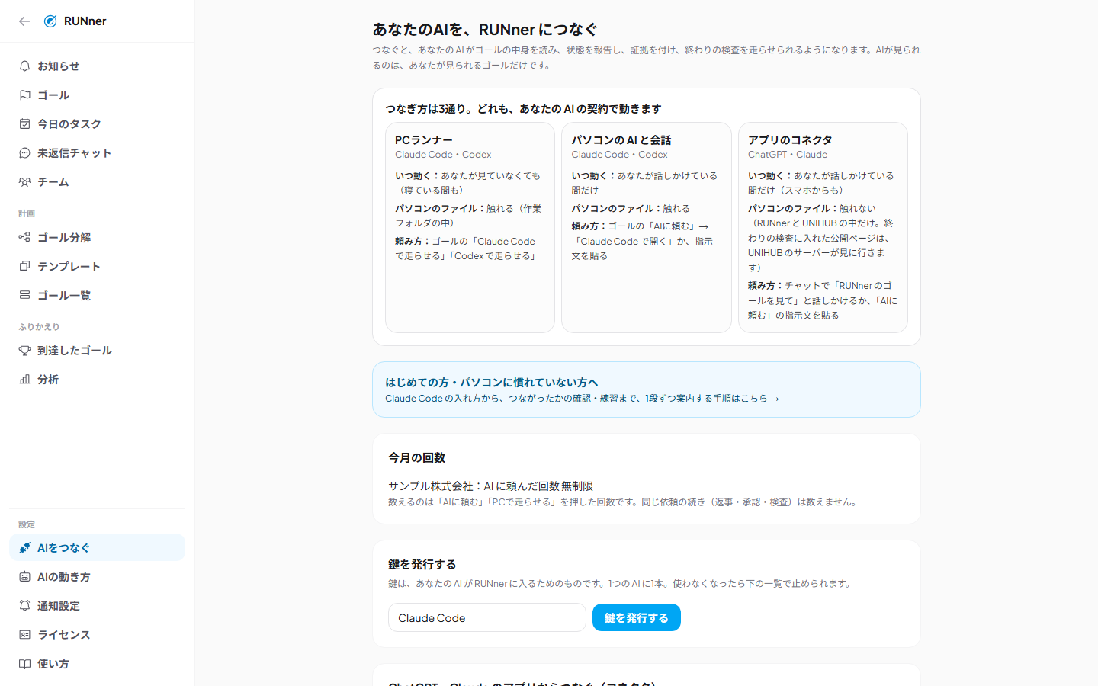This screenshot has height=686, width=1098.
Task: Click the RUNner logo icon
Action: pos(50,21)
